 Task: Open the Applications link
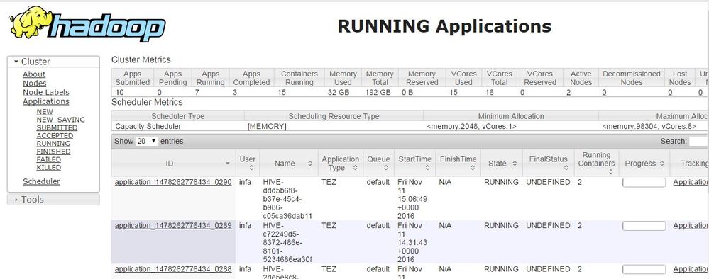[x=45, y=101]
